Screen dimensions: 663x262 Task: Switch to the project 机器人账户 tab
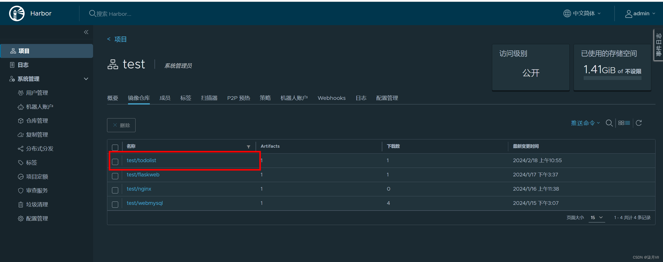click(294, 98)
